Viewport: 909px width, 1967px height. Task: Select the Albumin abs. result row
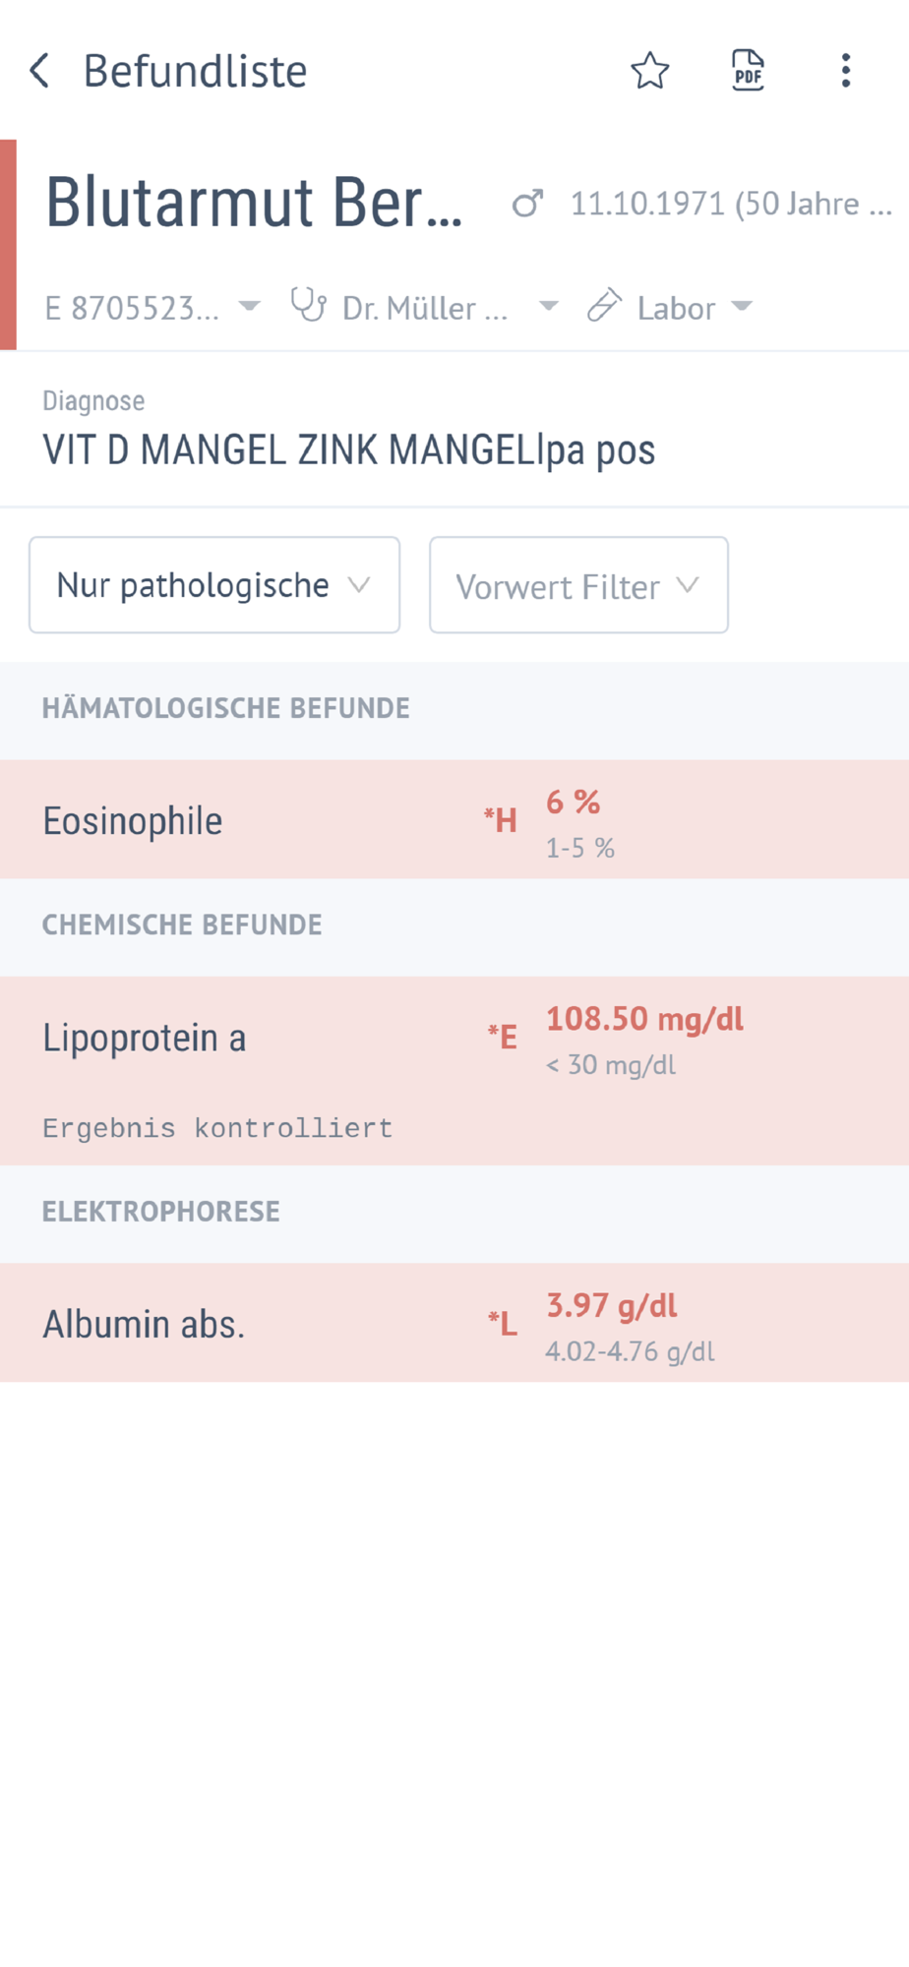point(454,1324)
